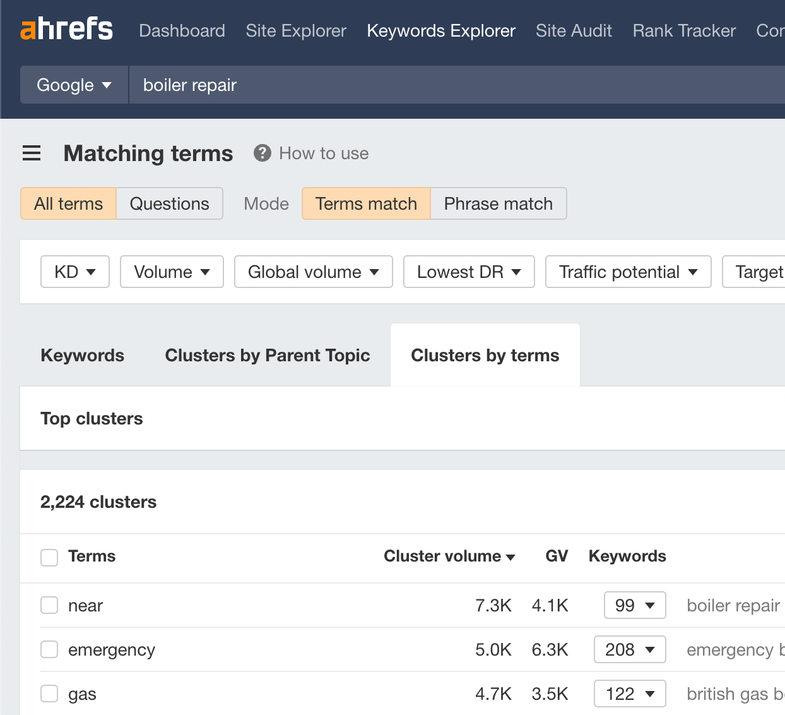The width and height of the screenshot is (785, 715).
Task: Check the checkbox for the near cluster
Action: [x=49, y=605]
